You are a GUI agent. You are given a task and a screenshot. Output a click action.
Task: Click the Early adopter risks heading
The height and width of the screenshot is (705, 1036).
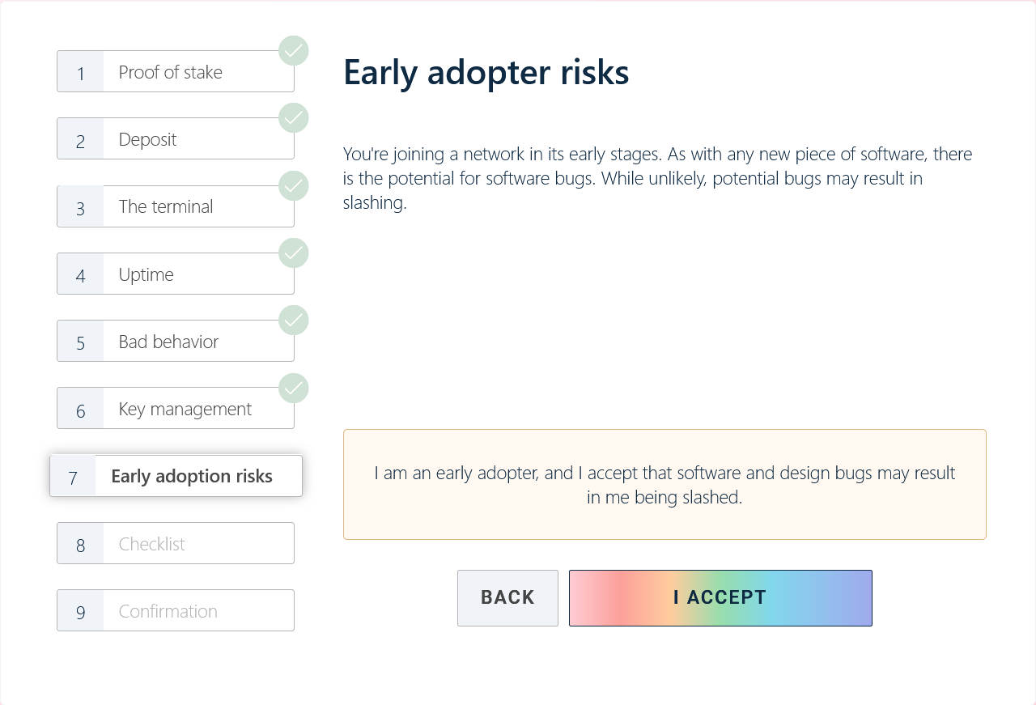pos(486,72)
